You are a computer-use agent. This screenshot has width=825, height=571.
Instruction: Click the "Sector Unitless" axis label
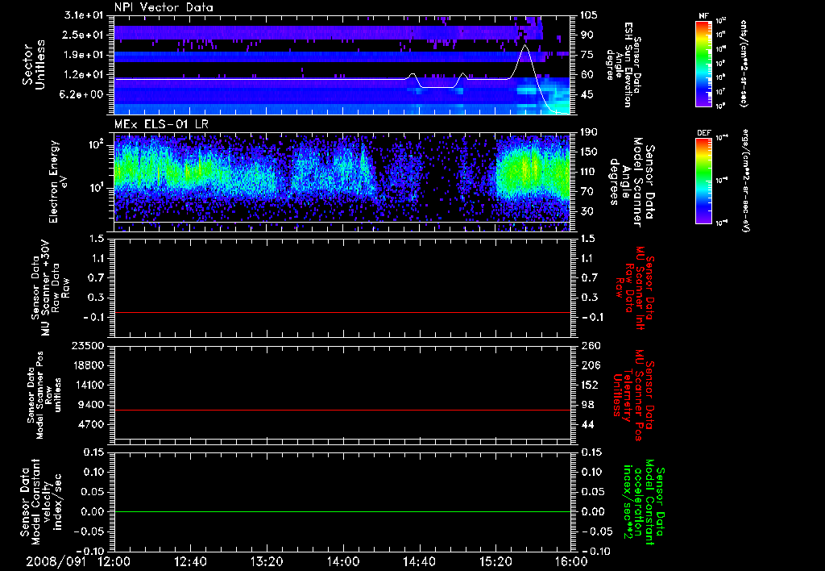[x=34, y=65]
